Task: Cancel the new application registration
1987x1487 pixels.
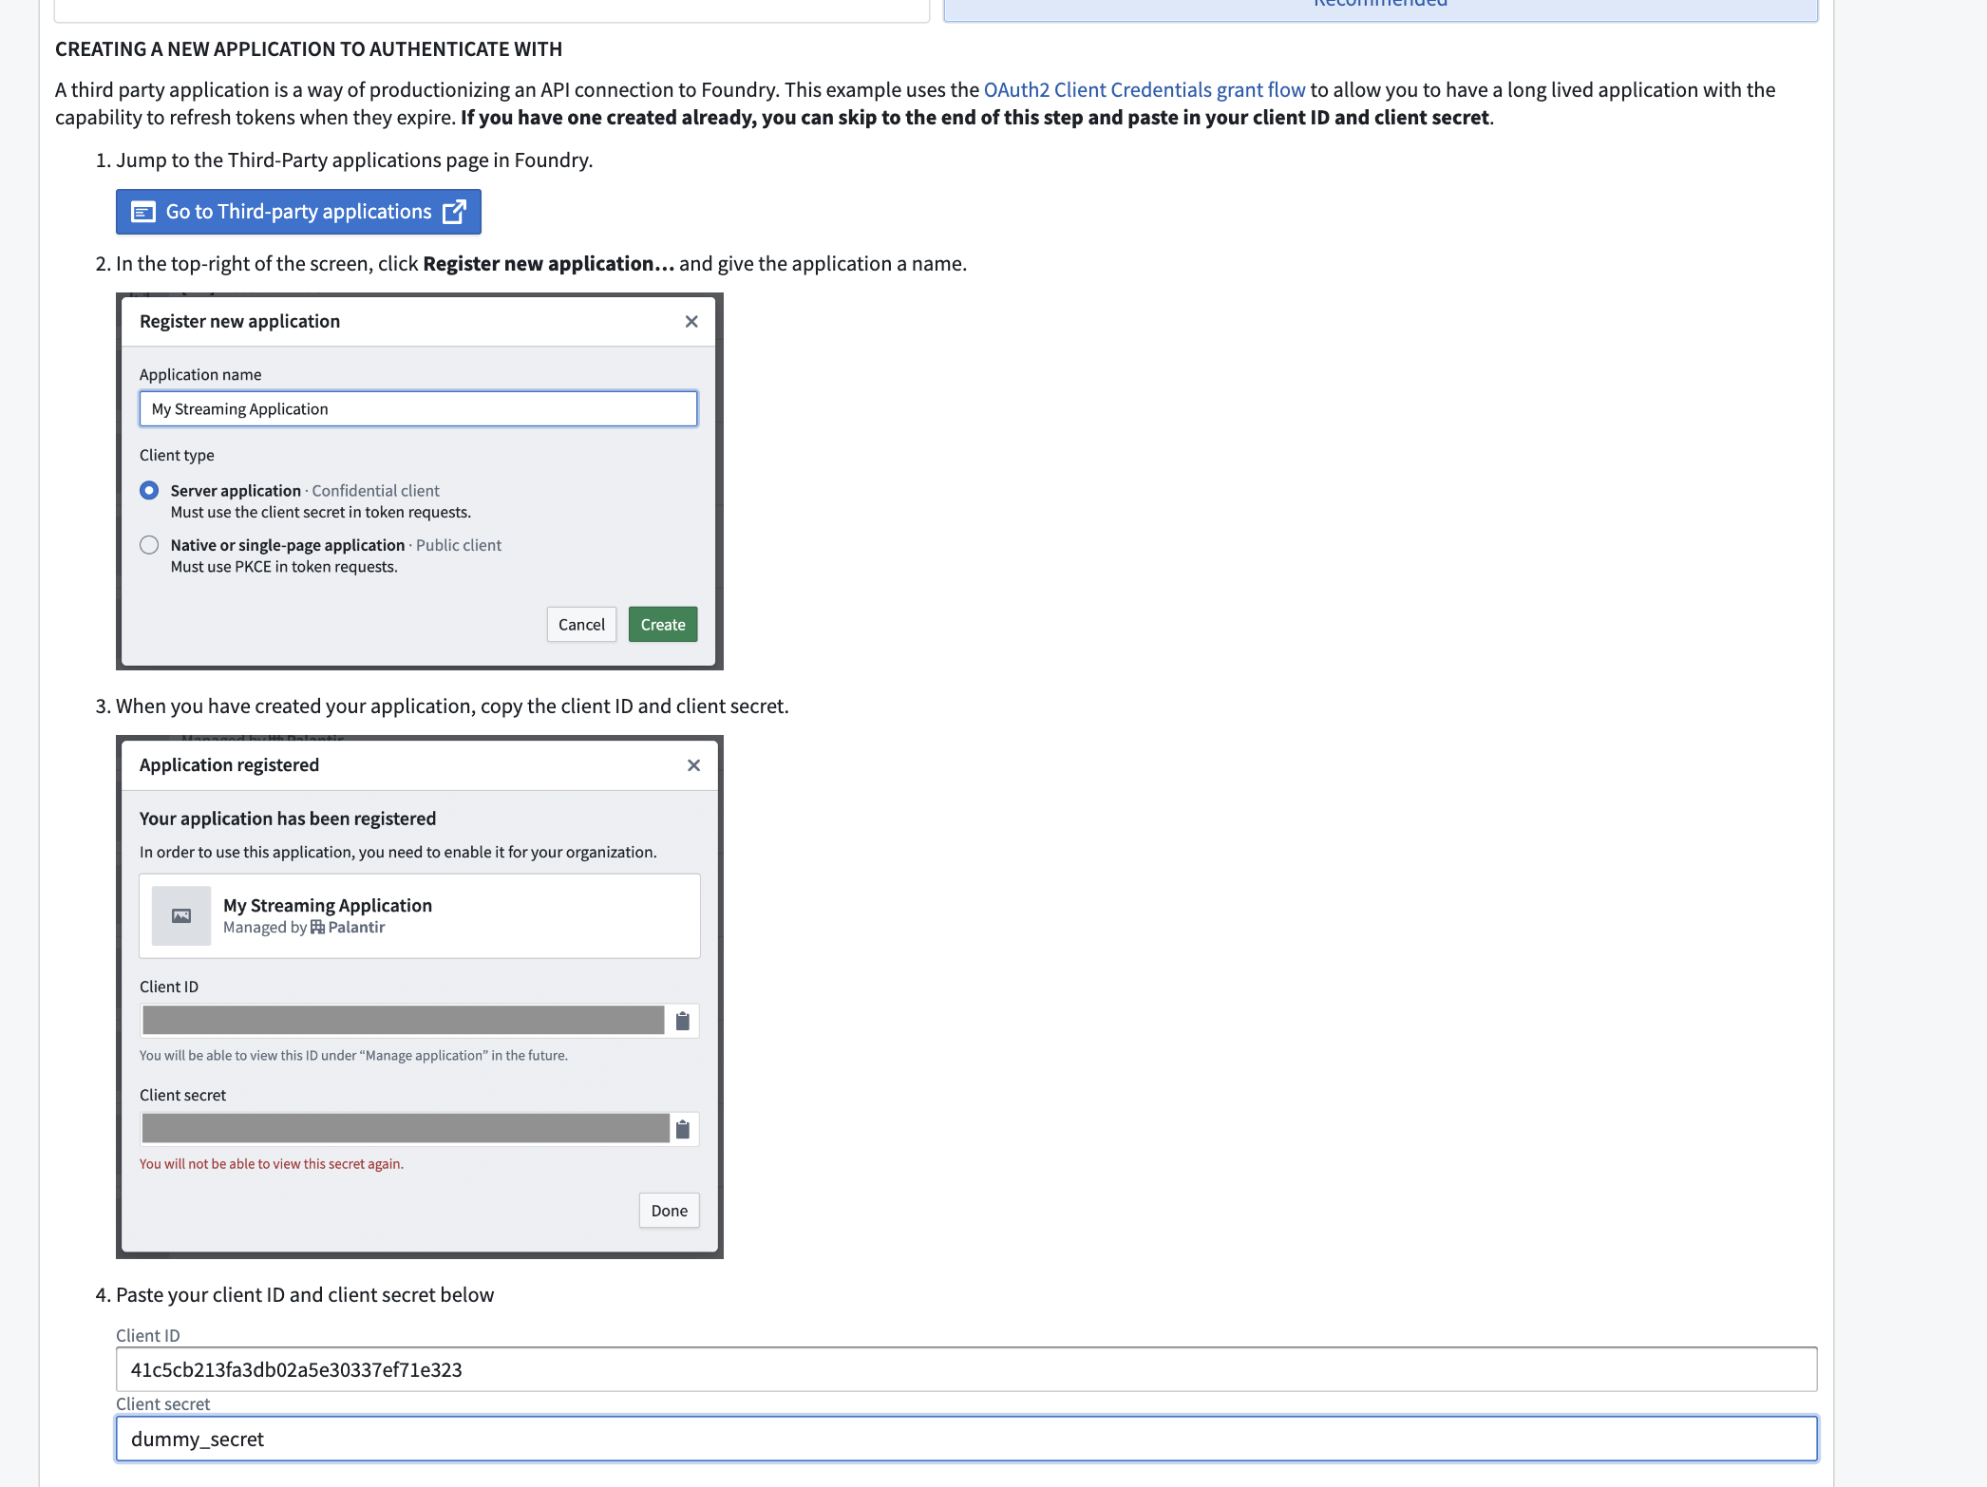Action: coord(580,624)
